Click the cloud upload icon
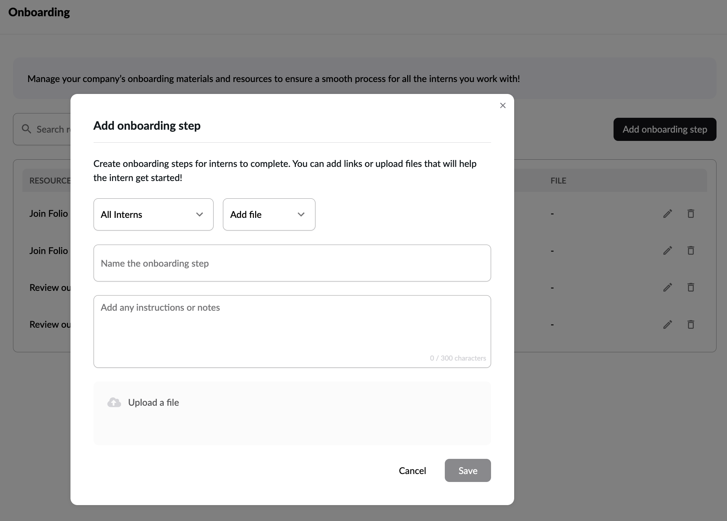This screenshot has width=727, height=521. pos(114,402)
